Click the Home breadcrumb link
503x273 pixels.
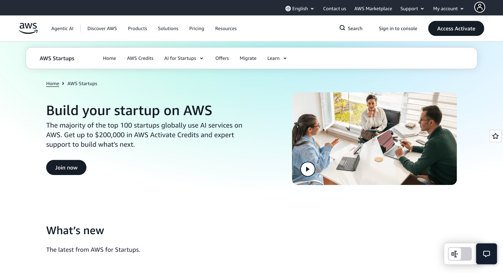pyautogui.click(x=53, y=84)
